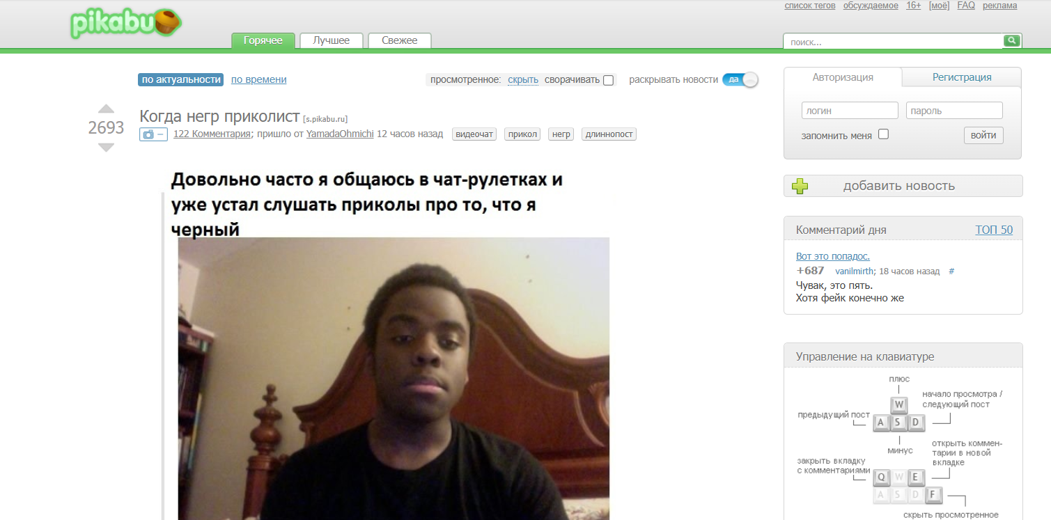Screen dimensions: 1051x520
Task: Click the hash permalink of the comment of the day
Action: click(951, 271)
